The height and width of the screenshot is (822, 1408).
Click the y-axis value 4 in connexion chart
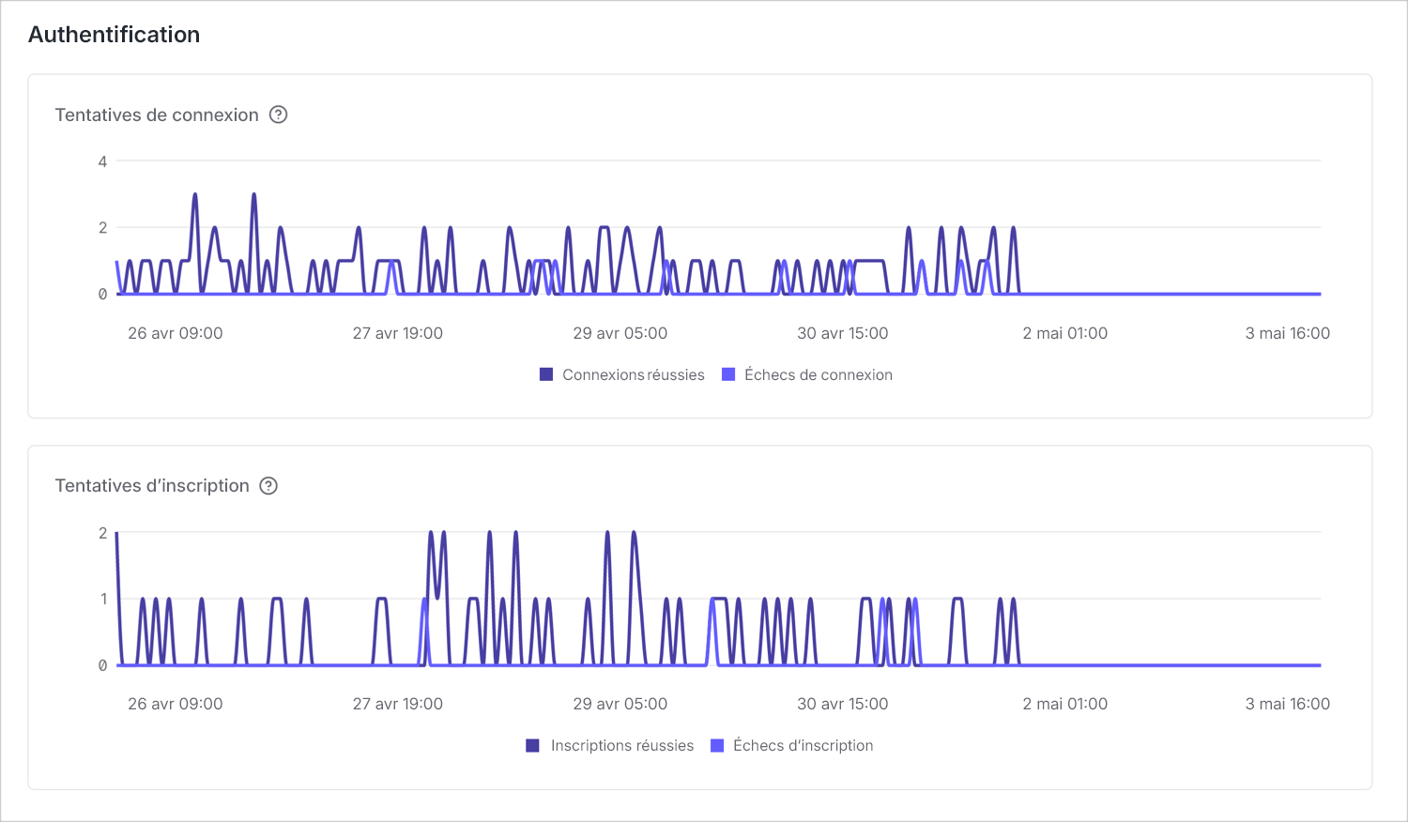coord(102,161)
